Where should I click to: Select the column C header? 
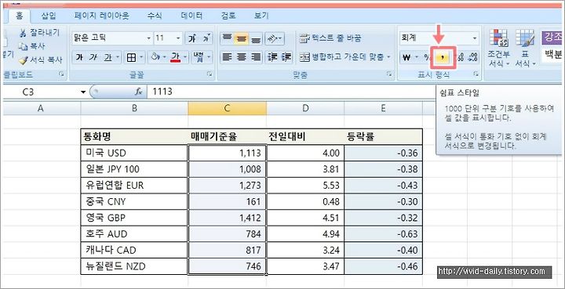pos(227,108)
